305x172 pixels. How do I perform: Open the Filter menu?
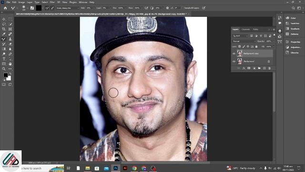point(52,2)
